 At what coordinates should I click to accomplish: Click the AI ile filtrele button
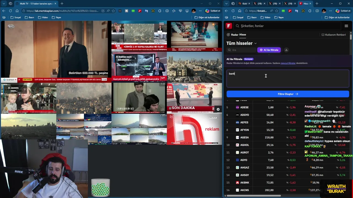point(269,50)
